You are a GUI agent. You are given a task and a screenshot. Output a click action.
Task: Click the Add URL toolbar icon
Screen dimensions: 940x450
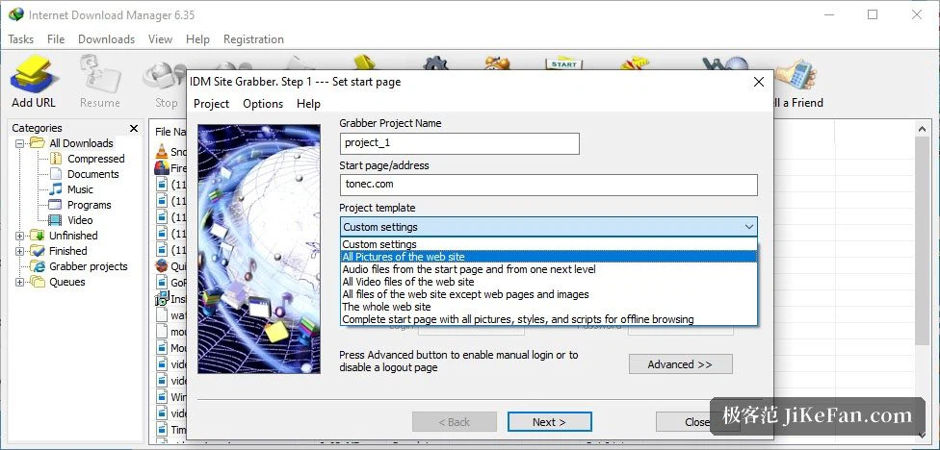click(34, 74)
